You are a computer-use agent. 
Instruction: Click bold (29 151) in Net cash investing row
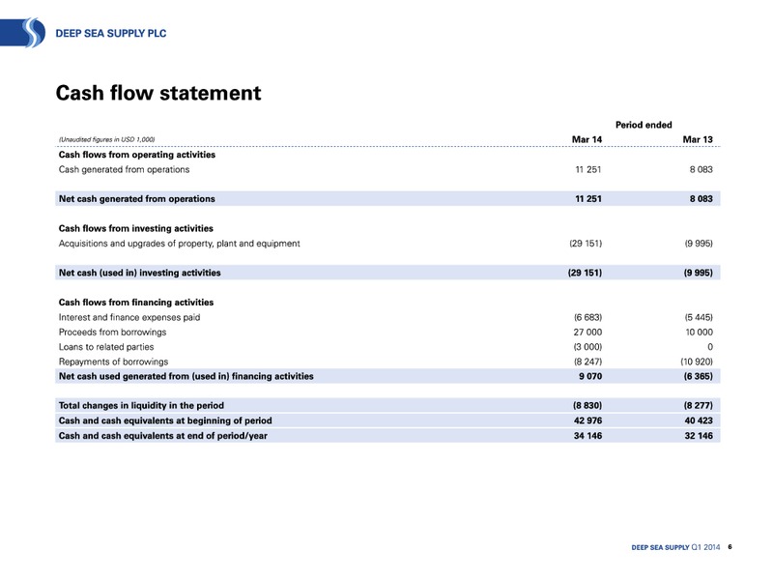tap(586, 273)
